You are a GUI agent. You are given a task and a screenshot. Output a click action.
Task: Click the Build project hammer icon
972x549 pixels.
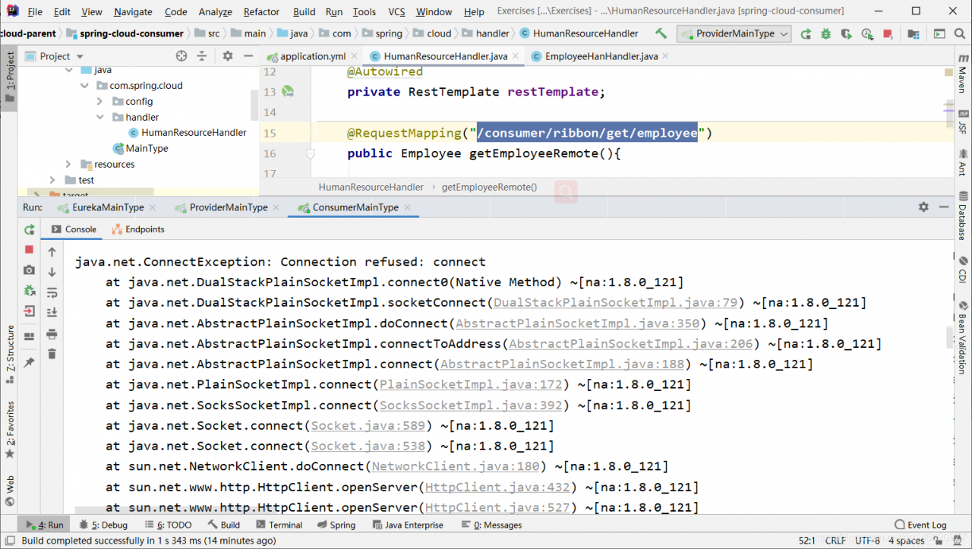click(661, 33)
